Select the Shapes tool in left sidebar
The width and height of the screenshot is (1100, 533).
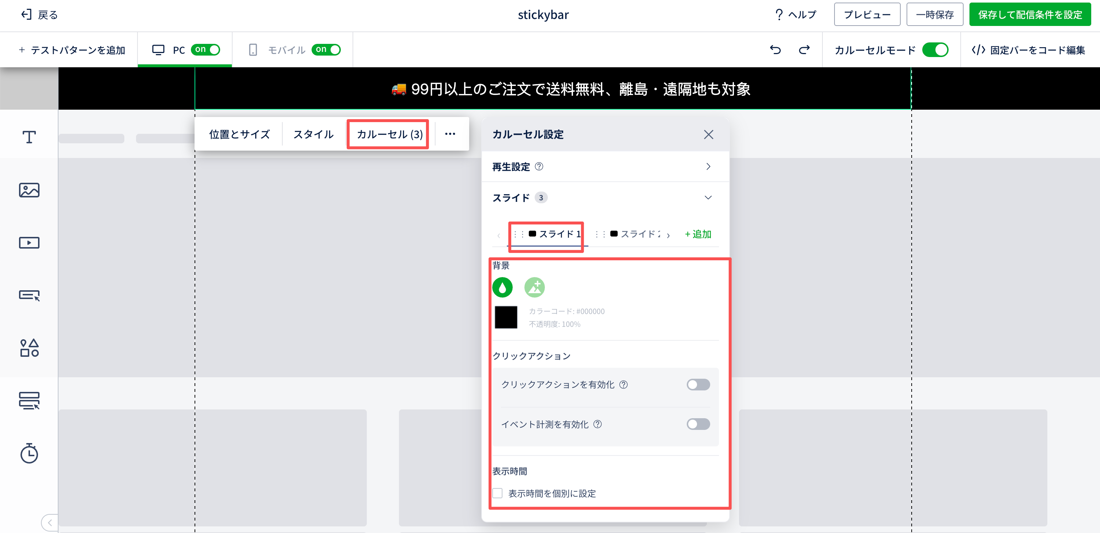(x=29, y=348)
